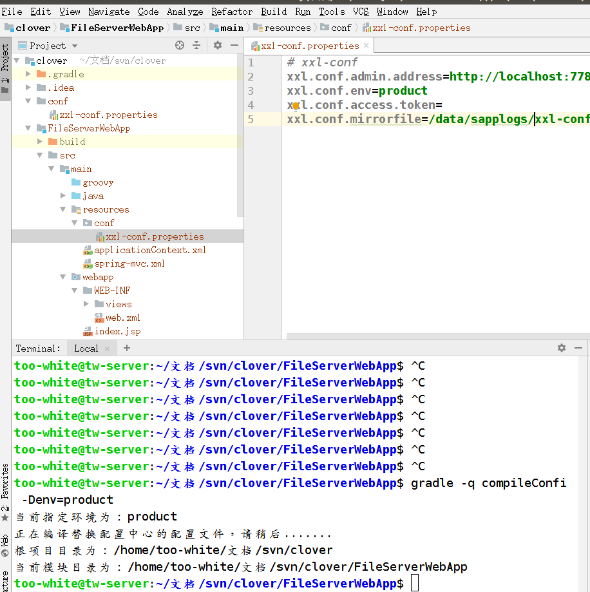Screen dimensions: 590x592
Task: Select xxl-conf.properties under top-level conf
Action: [104, 115]
